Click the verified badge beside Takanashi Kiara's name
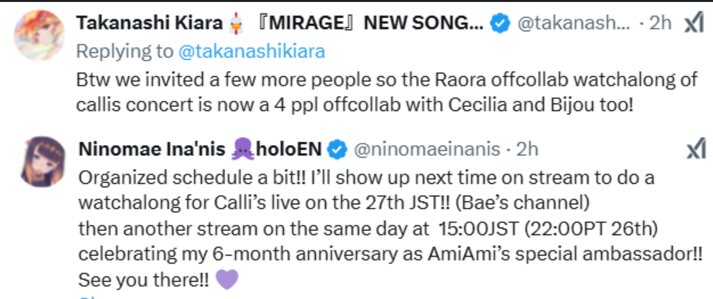713x299 pixels. tap(500, 23)
